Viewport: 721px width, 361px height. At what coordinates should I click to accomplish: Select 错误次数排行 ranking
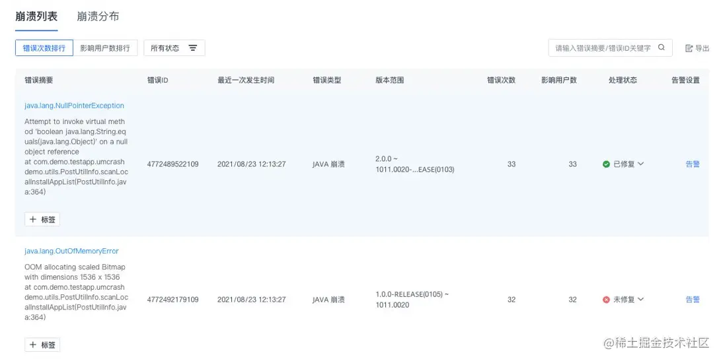point(44,48)
